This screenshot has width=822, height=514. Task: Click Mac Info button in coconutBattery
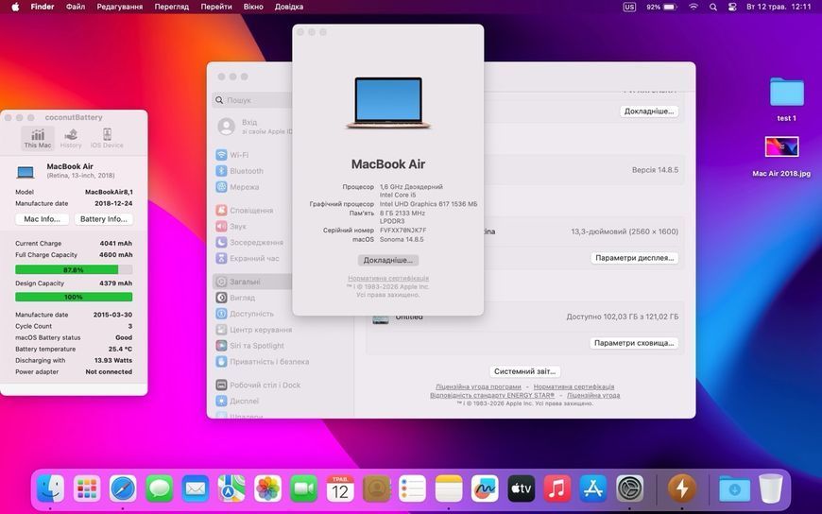tap(42, 219)
